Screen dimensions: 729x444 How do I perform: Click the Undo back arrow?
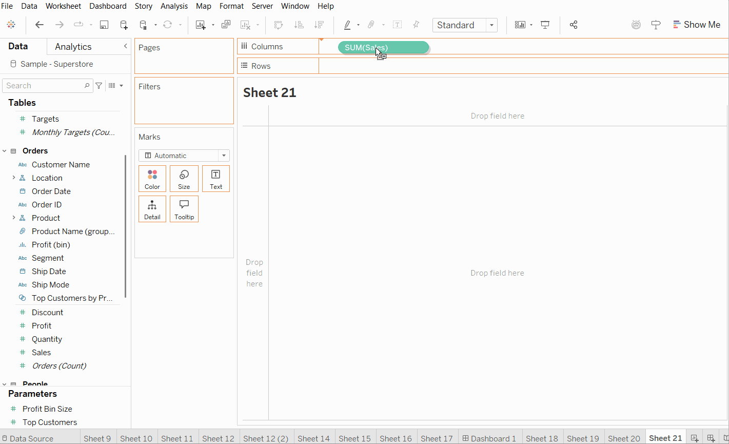pyautogui.click(x=40, y=25)
